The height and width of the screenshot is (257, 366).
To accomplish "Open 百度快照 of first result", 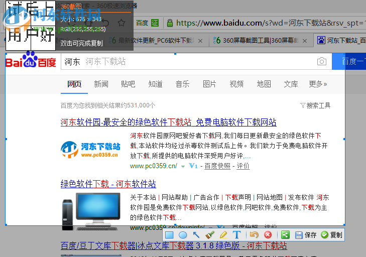I will (217, 166).
